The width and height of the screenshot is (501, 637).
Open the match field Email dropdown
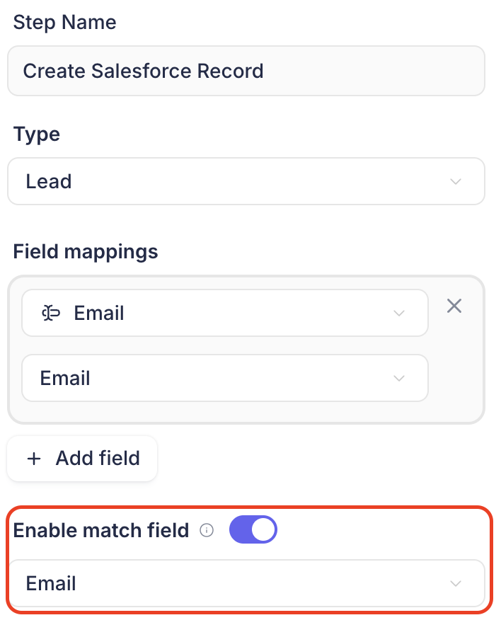click(x=246, y=583)
